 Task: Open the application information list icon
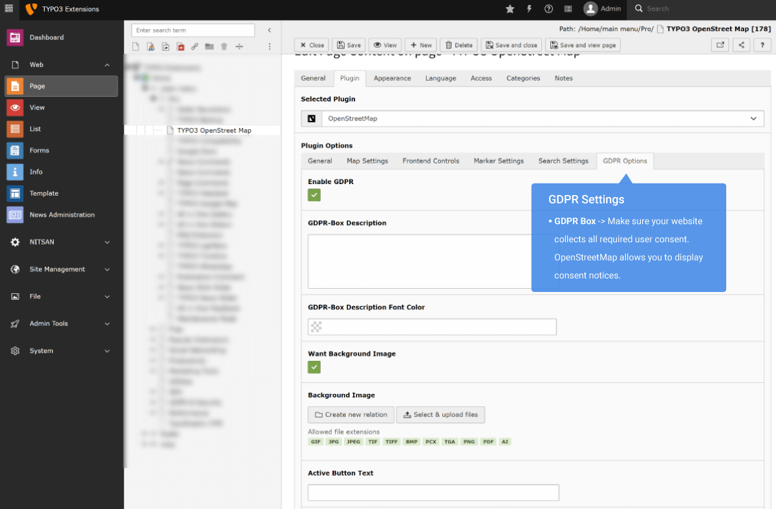(x=568, y=9)
